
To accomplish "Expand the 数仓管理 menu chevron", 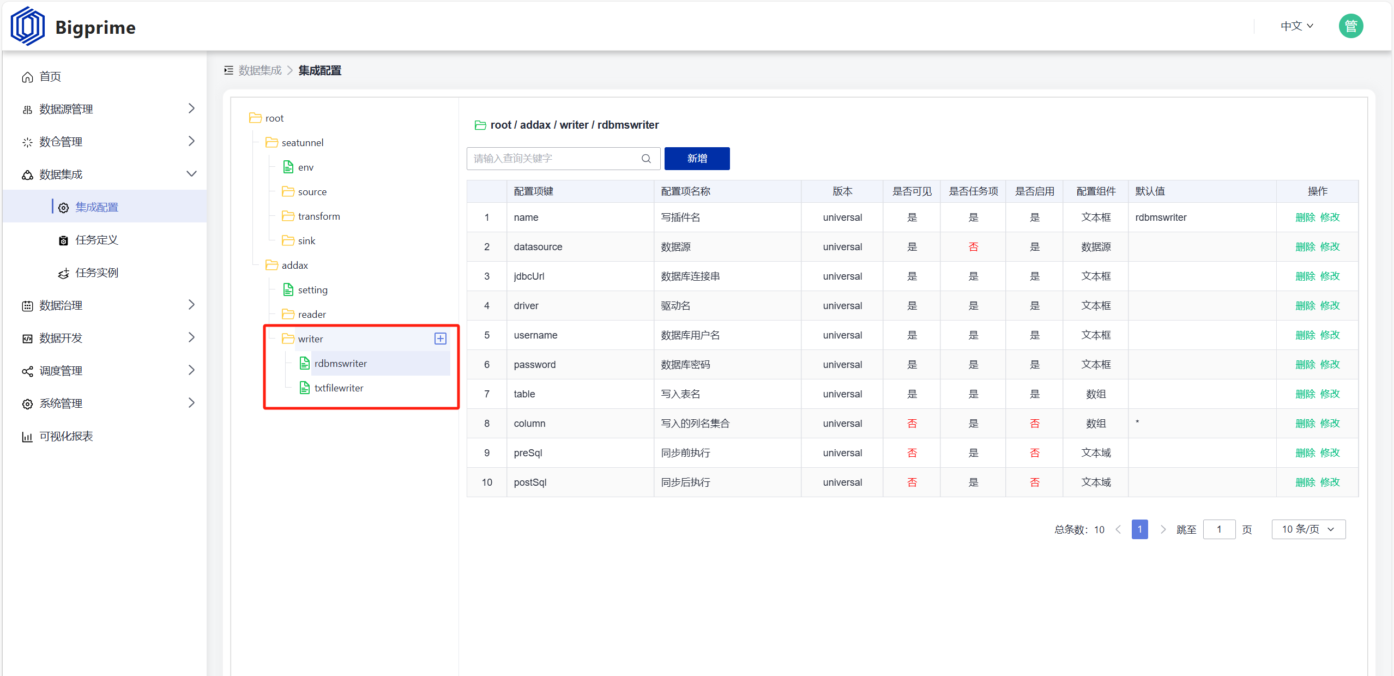I will point(191,141).
